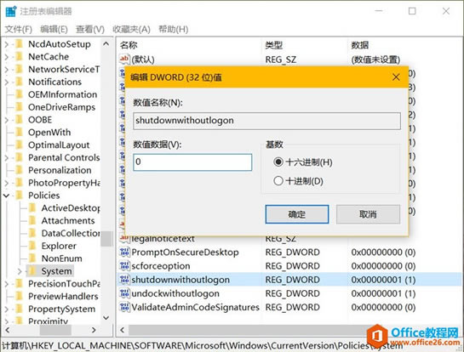Close the Edit DWORD dialog

pyautogui.click(x=396, y=77)
